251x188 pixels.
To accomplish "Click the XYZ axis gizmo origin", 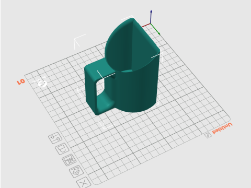I will point(151,23).
